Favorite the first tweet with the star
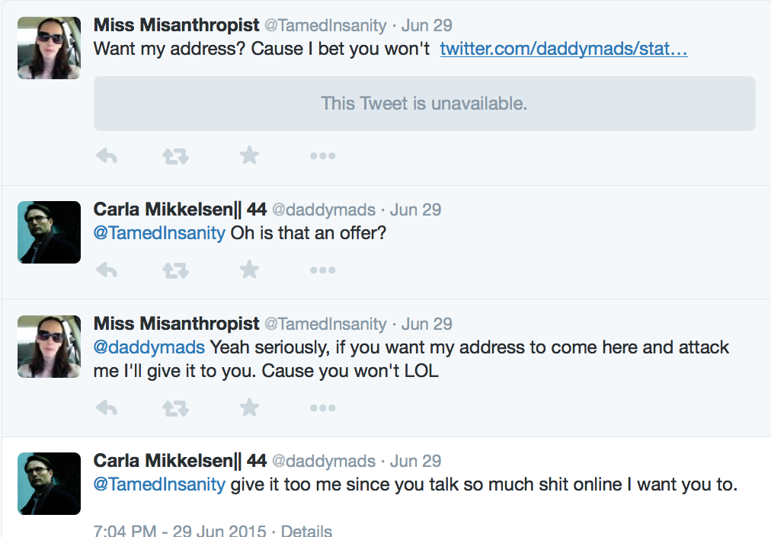The image size is (771, 537). (x=249, y=156)
